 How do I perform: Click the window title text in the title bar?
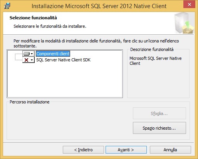99,6
